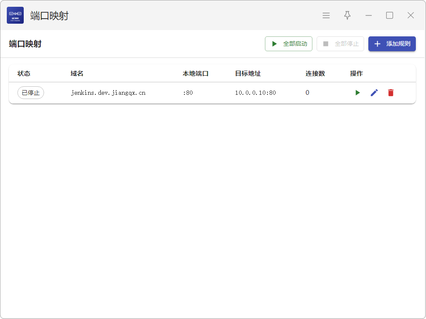Edit the jenkins.dev.jiangqx.cn rule
426x319 pixels.
(x=374, y=93)
